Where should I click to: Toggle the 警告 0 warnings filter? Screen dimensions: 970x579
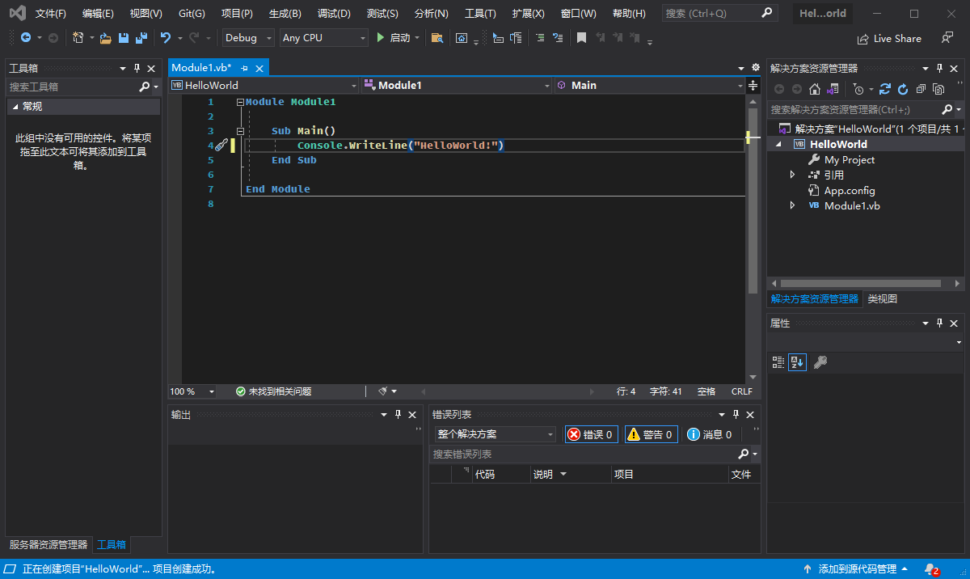(x=650, y=434)
